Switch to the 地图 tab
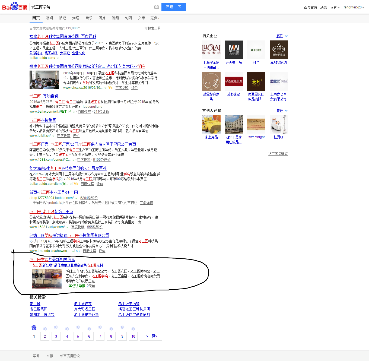The image size is (369, 361). pos(128,18)
